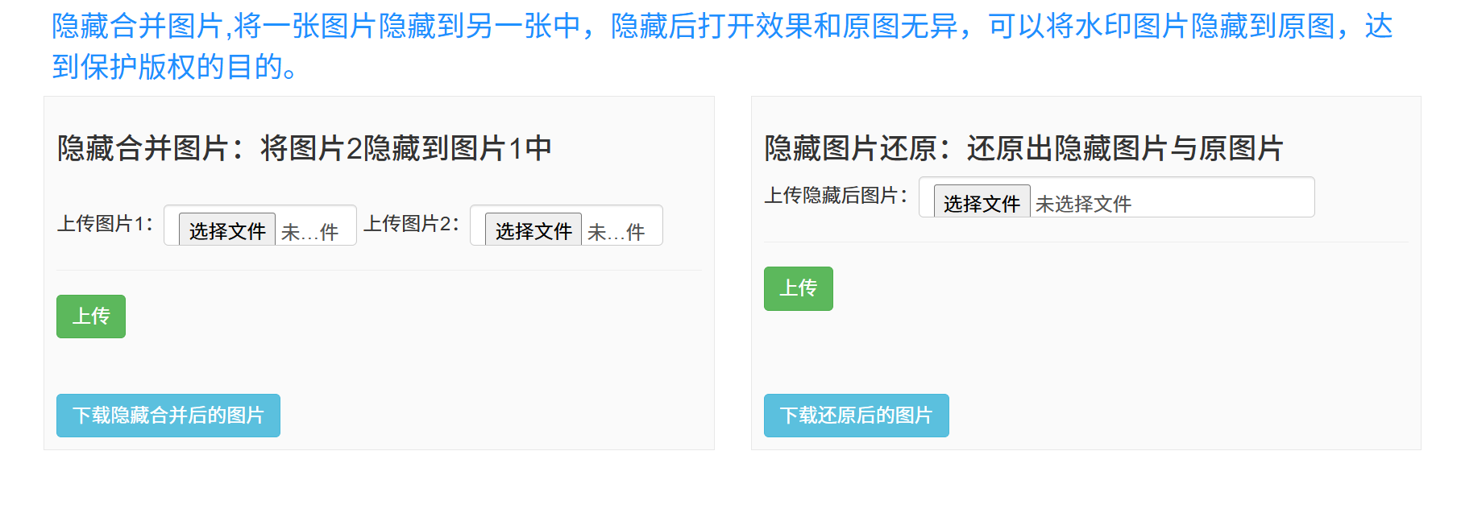This screenshot has height=509, width=1457.
Task: Download the merged hidden image
Action: [x=168, y=416]
